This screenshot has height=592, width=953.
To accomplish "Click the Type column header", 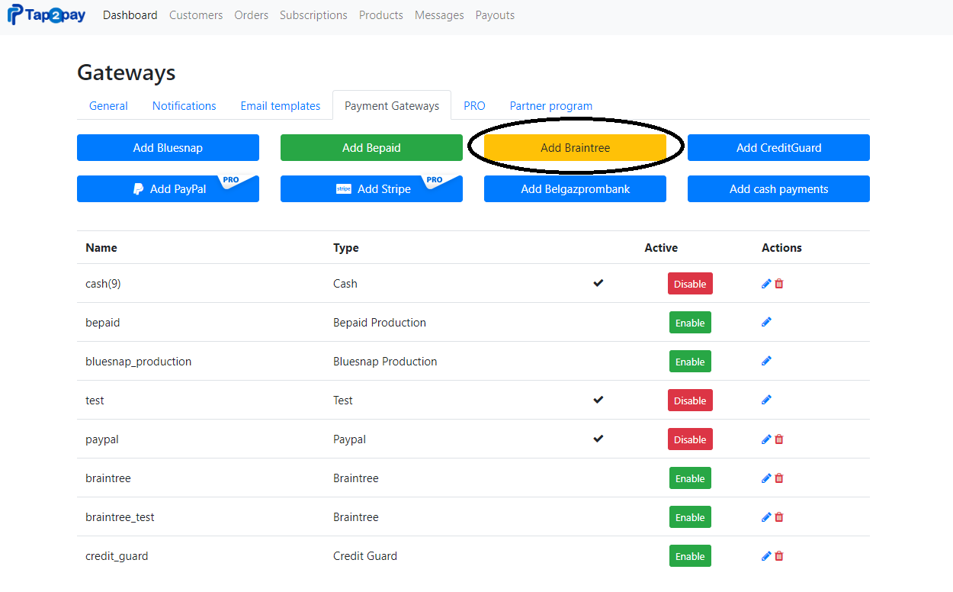I will click(x=346, y=248).
